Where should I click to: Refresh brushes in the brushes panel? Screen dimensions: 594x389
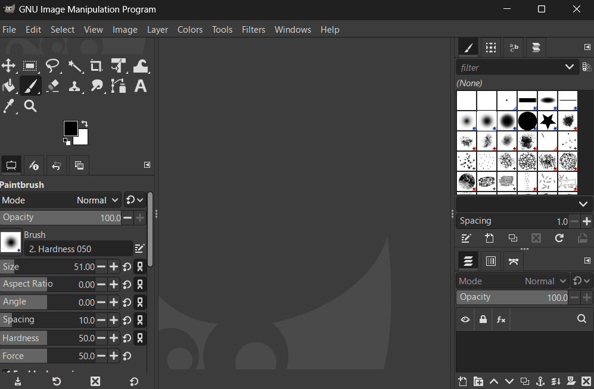(559, 238)
